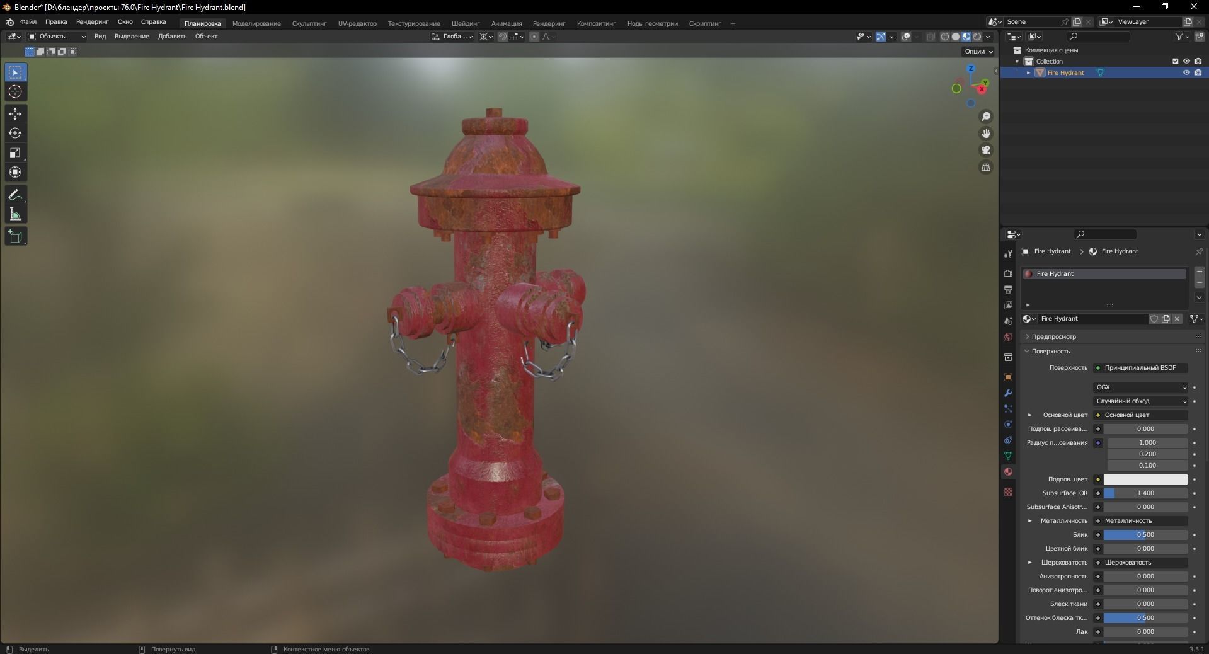
Task: Activate the Transform tool
Action: click(15, 172)
